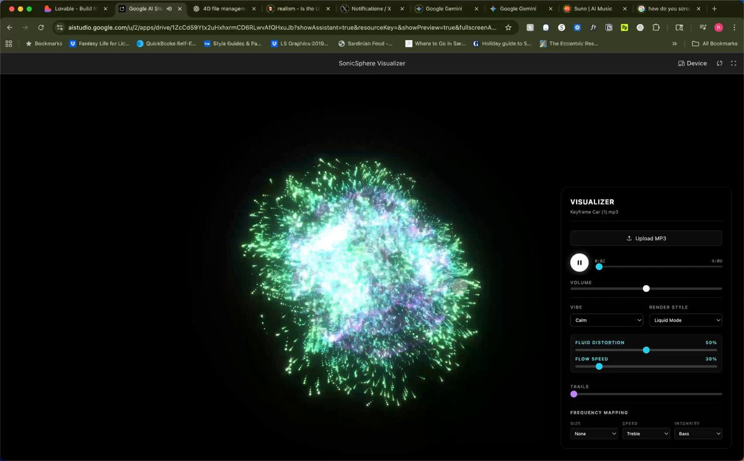Mute audio on the Google AI Studio tab
Image resolution: width=744 pixels, height=461 pixels.
pyautogui.click(x=169, y=9)
